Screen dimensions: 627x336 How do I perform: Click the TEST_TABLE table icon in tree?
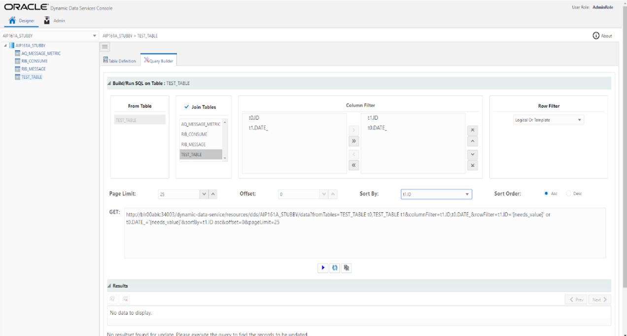pyautogui.click(x=18, y=77)
